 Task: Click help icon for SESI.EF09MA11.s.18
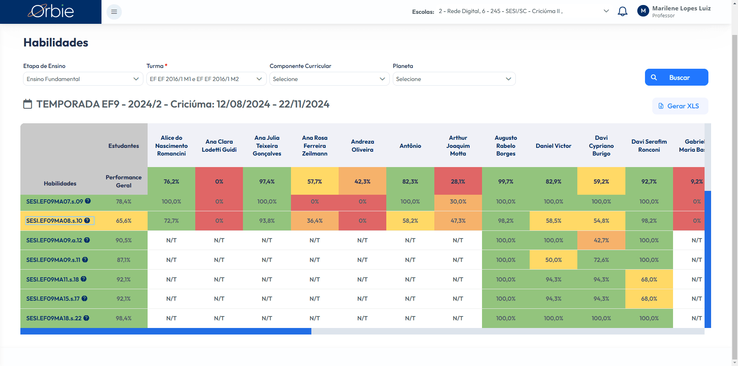[x=83, y=279]
